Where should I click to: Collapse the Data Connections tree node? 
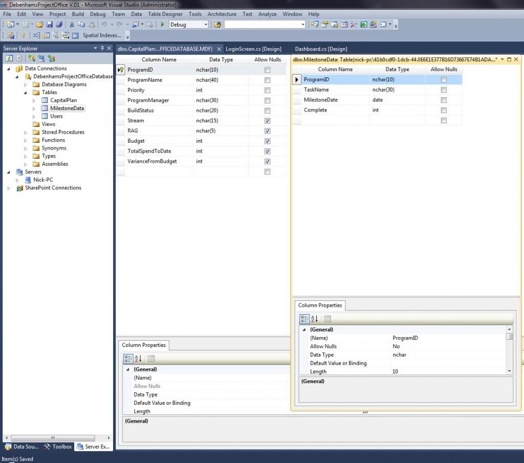[9, 69]
